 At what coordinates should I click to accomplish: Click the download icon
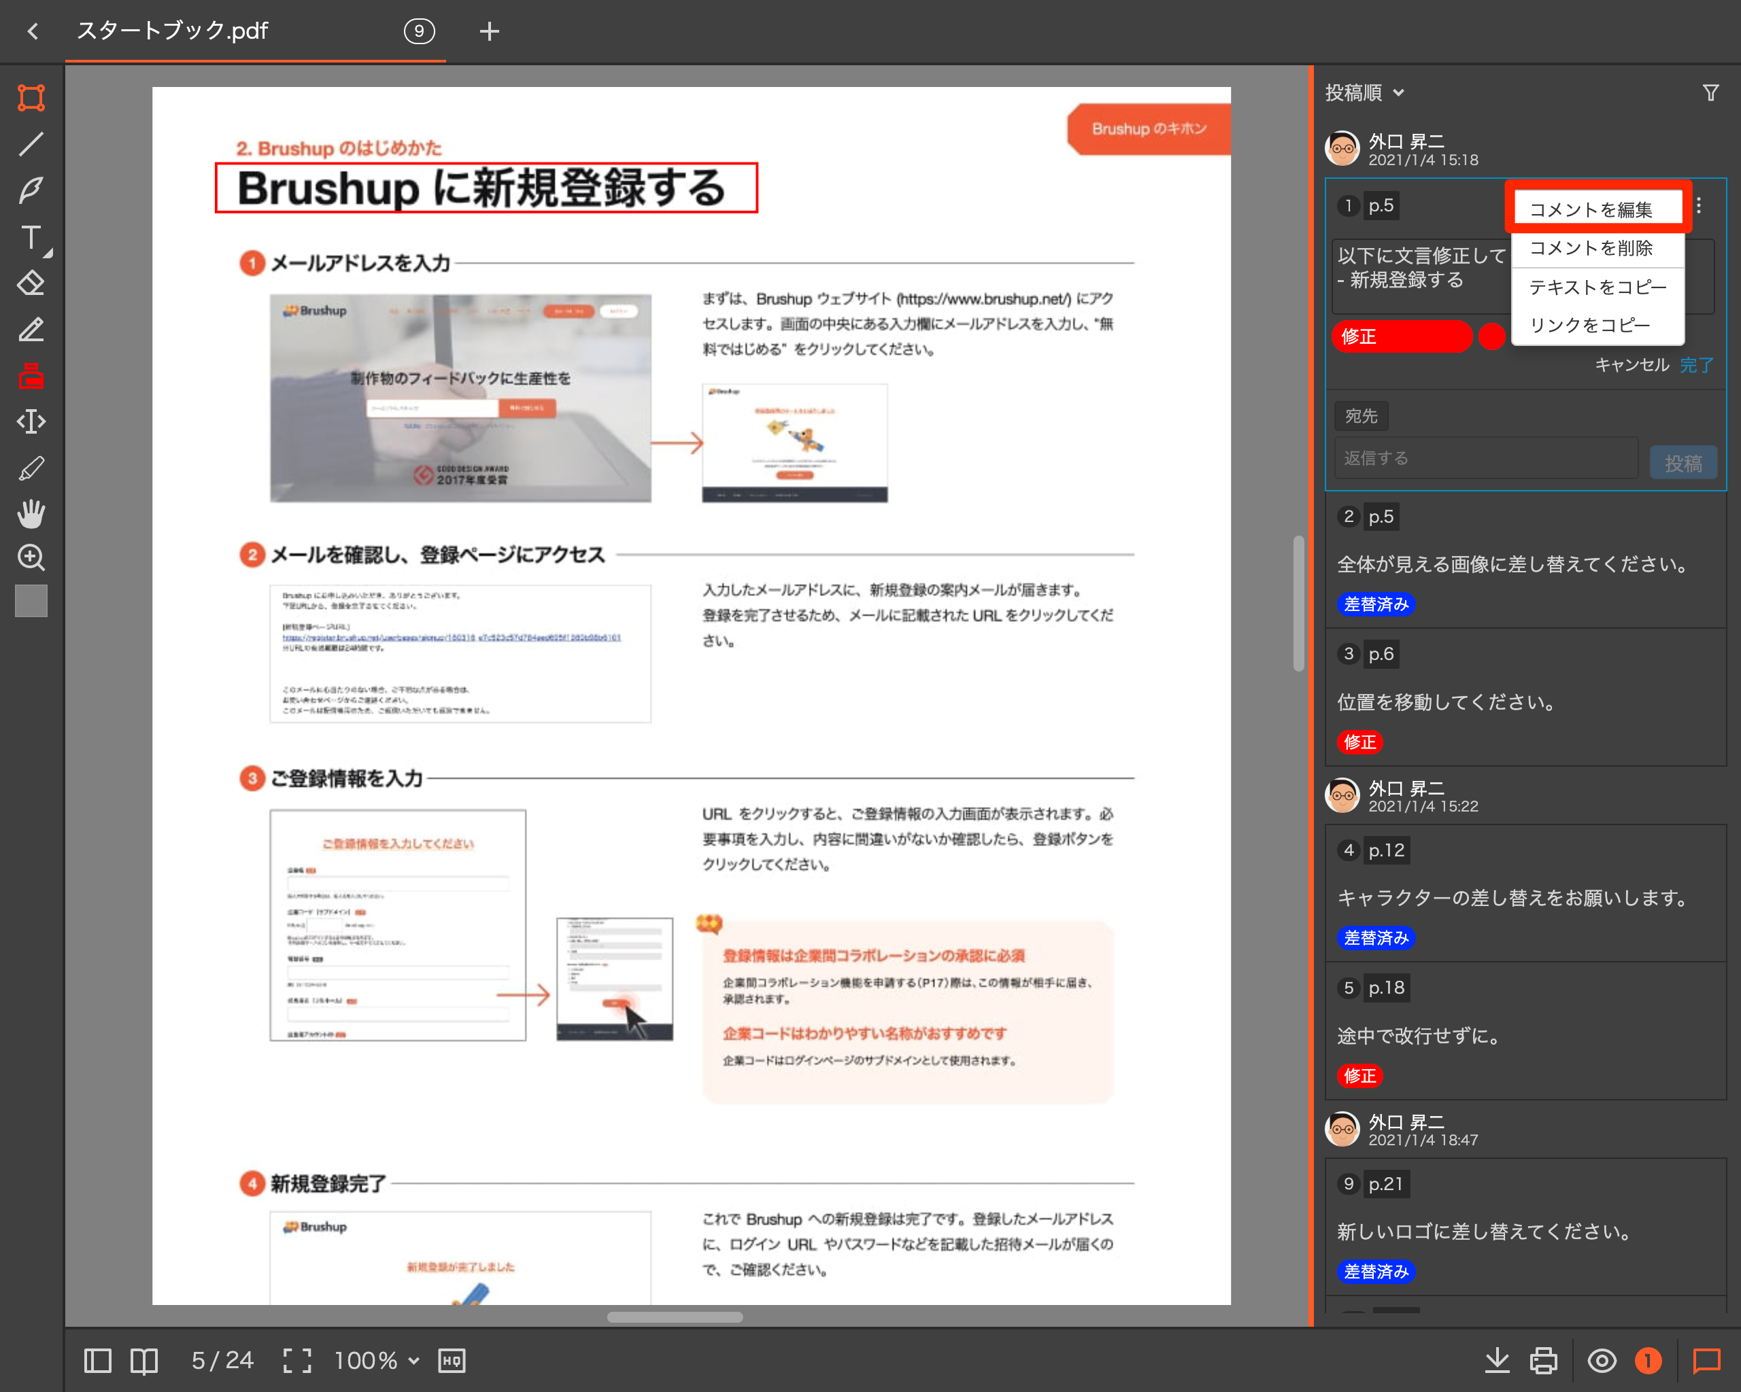coord(1496,1361)
